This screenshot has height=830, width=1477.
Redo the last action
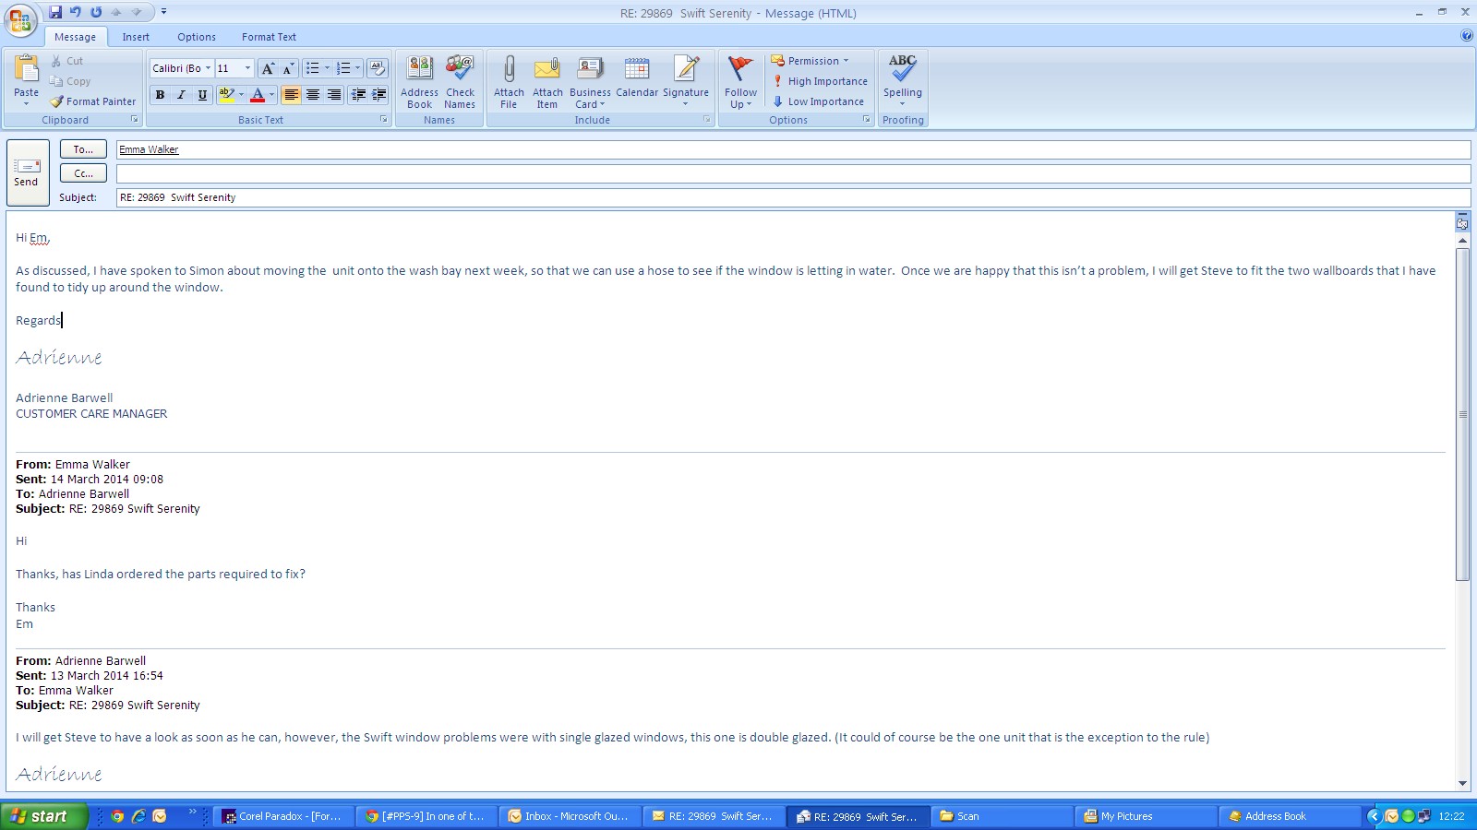96,12
